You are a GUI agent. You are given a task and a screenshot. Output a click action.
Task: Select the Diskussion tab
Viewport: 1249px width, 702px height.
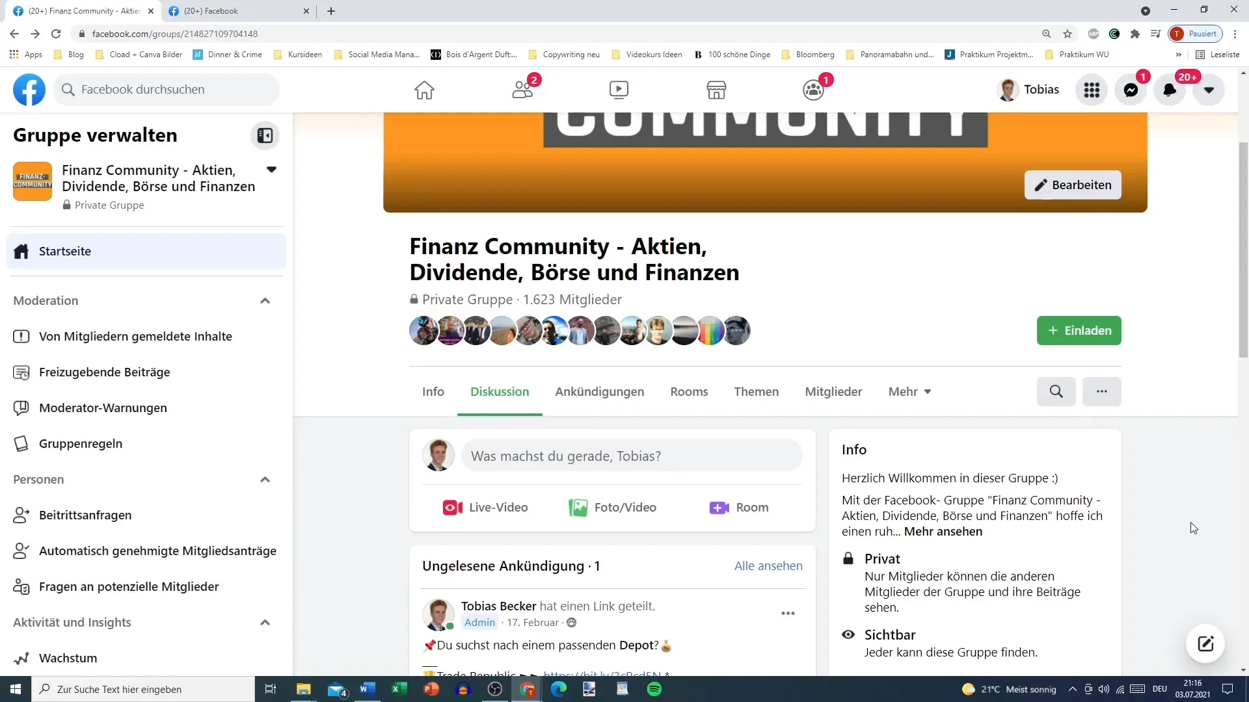click(x=500, y=392)
